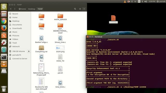Open the Files manager in the launcher
Screen dimensions: 166x93
[4, 14]
